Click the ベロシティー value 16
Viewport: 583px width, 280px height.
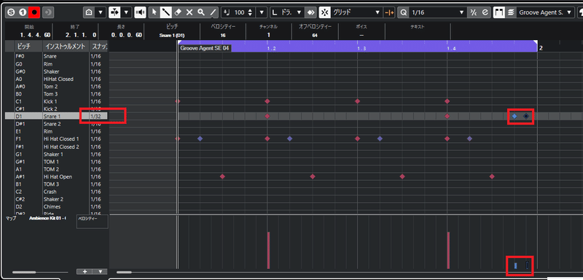(x=223, y=35)
